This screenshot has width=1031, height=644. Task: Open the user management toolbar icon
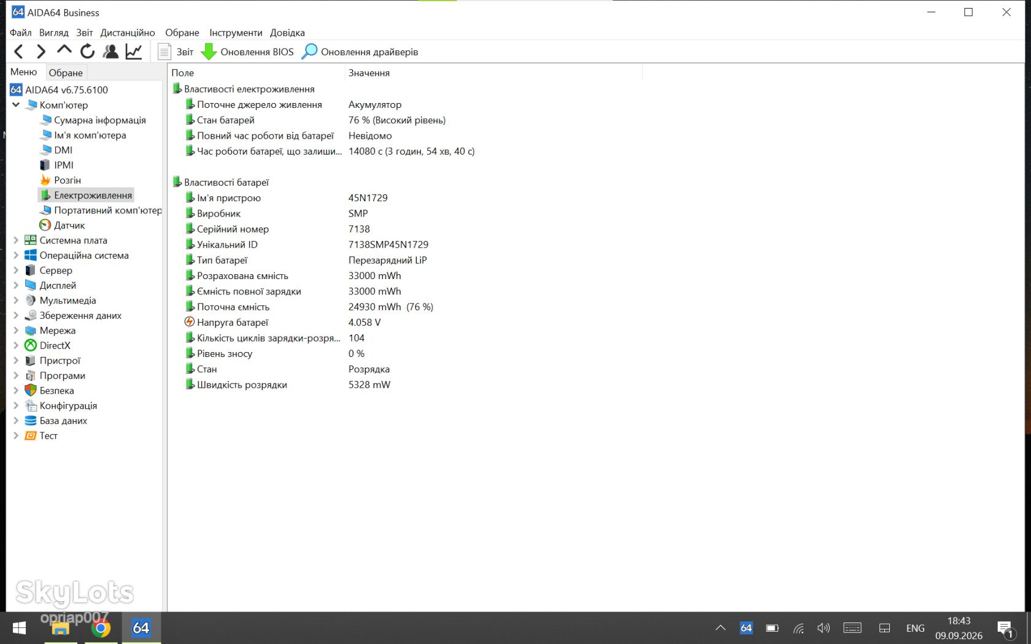110,52
